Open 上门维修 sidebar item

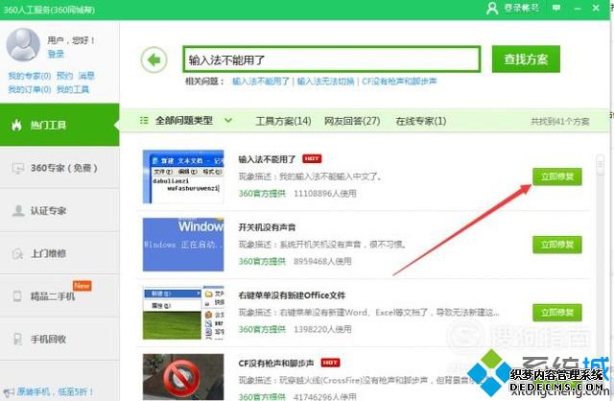click(x=59, y=254)
